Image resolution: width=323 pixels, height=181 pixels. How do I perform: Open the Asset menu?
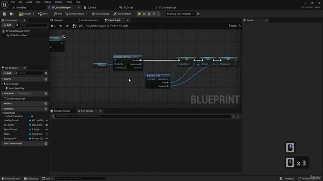29,2
